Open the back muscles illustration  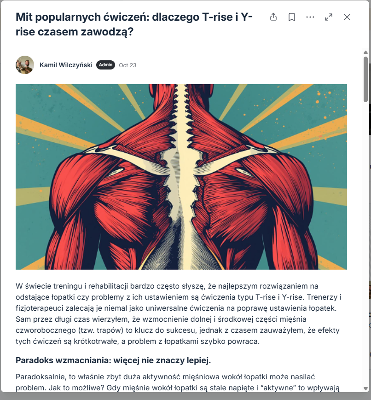click(181, 177)
